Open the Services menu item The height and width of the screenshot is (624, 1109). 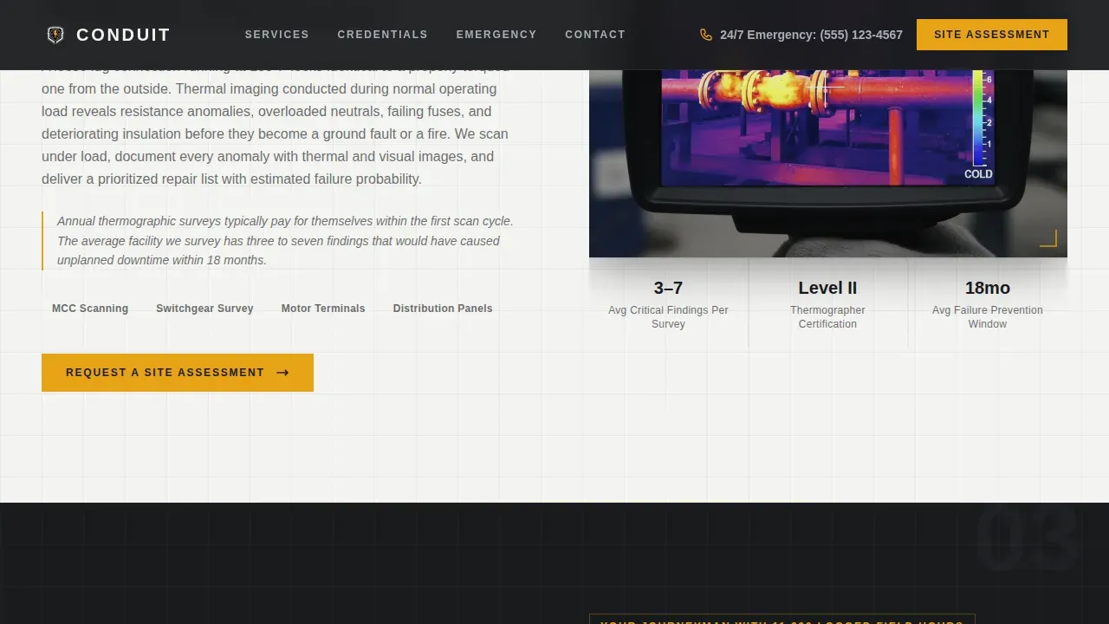[277, 35]
